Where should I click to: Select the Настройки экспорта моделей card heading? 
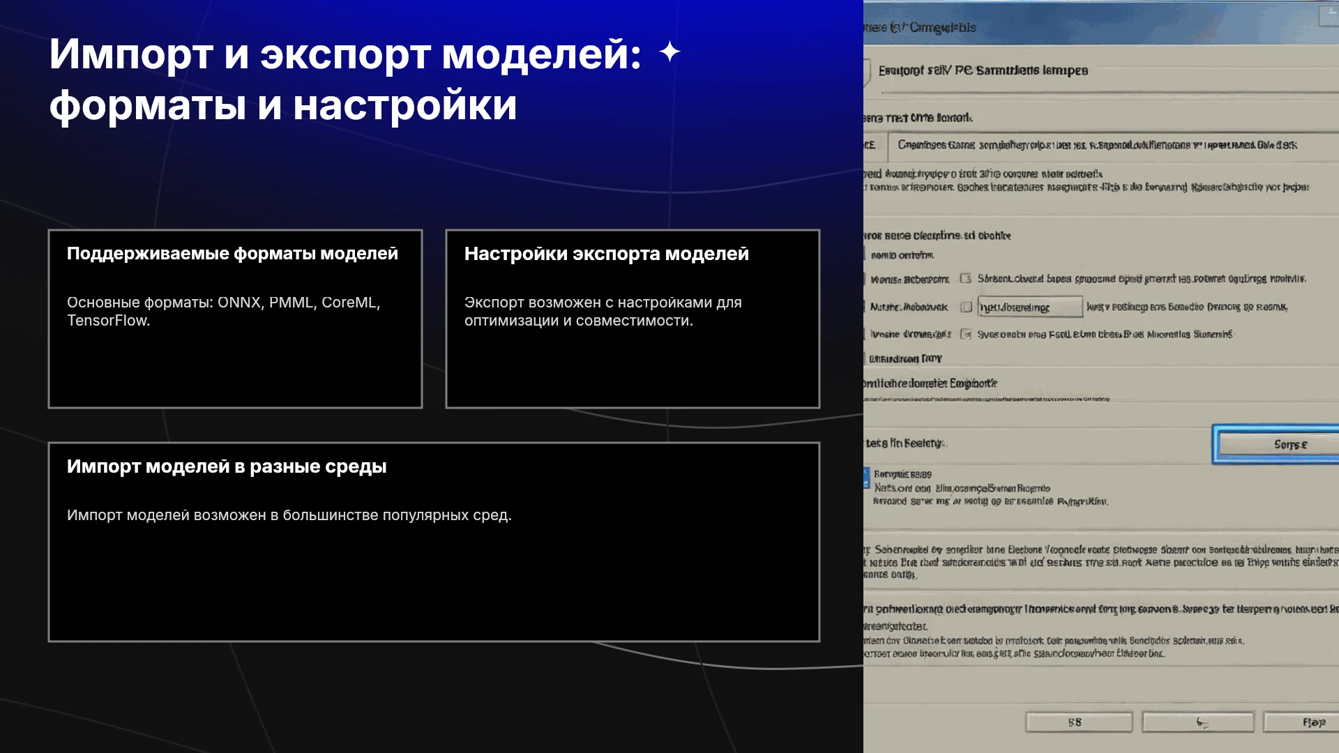(x=607, y=254)
